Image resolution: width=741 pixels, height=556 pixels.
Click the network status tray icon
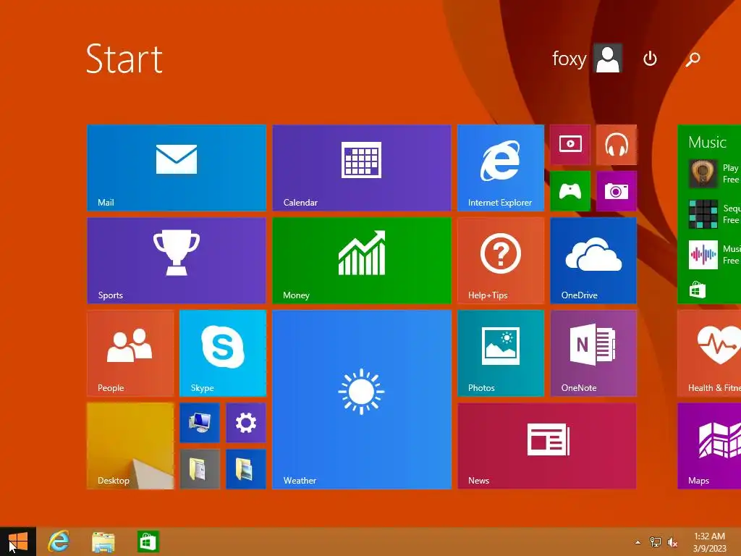pyautogui.click(x=656, y=542)
